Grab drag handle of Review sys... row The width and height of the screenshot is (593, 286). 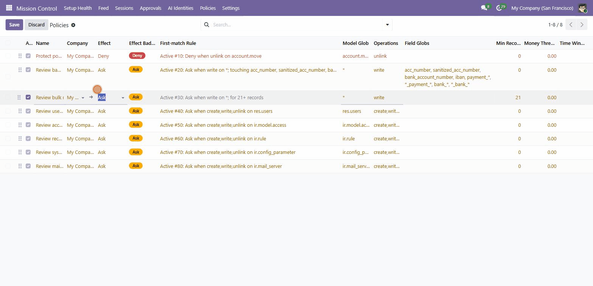click(20, 152)
